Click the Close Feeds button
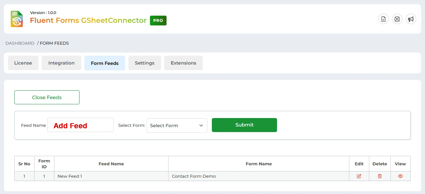The image size is (425, 194). click(47, 97)
